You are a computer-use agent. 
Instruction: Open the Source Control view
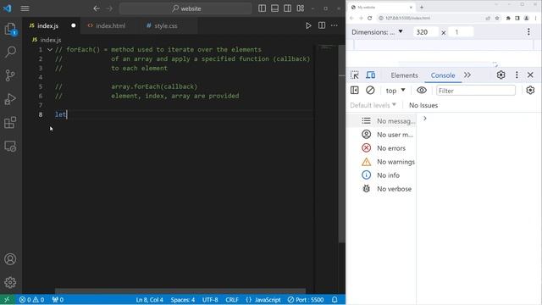(x=10, y=75)
